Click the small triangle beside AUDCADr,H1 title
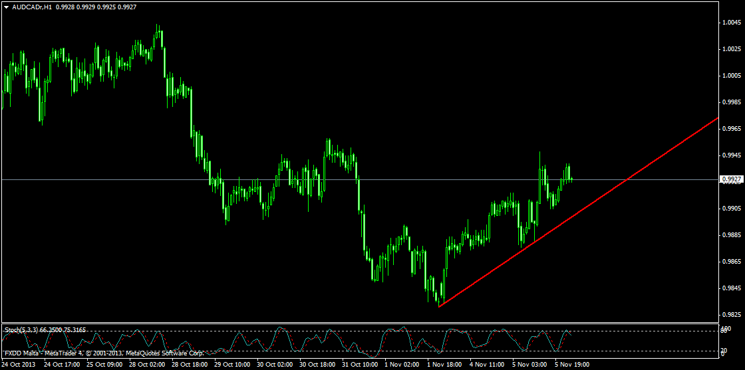Screen dimensions: 745x370 (x=6, y=7)
